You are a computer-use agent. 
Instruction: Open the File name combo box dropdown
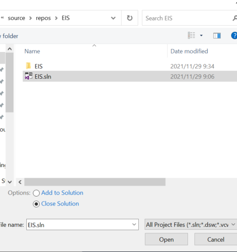[x=134, y=224]
